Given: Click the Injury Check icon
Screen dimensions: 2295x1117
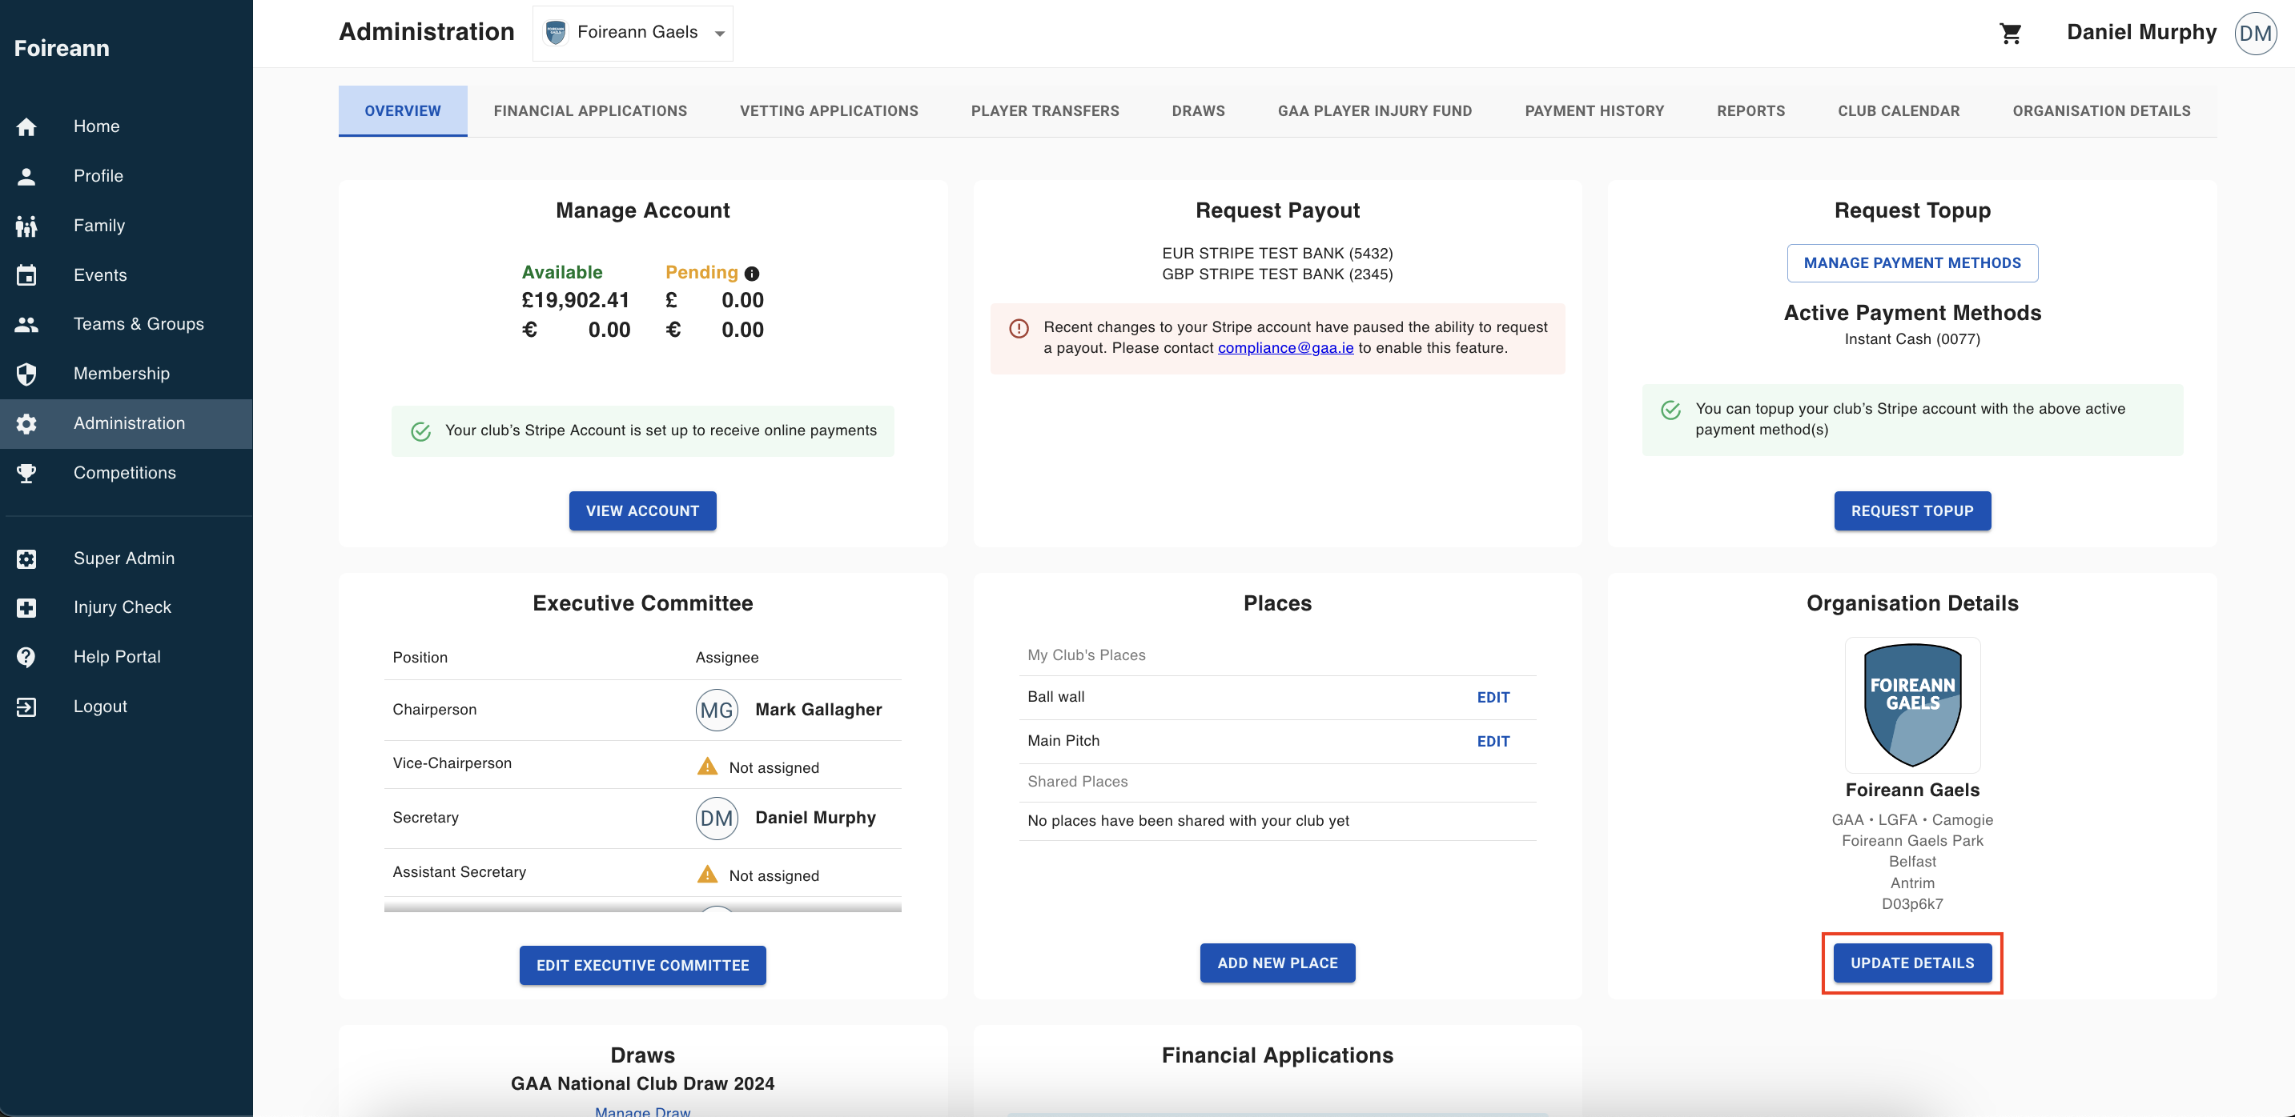Looking at the screenshot, I should [x=26, y=608].
